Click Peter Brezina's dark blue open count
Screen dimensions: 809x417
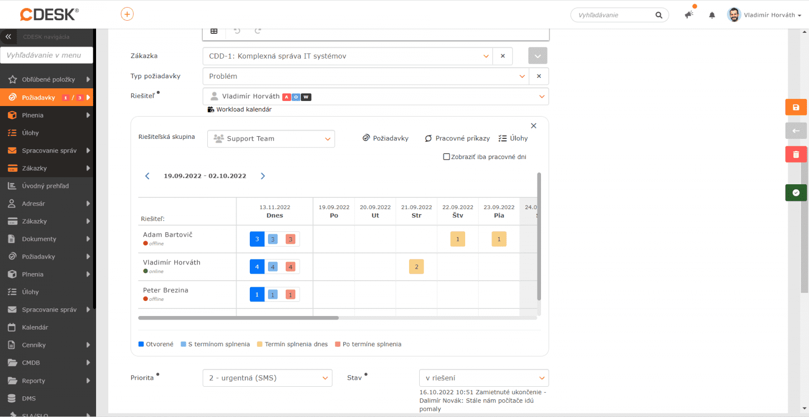click(x=257, y=295)
